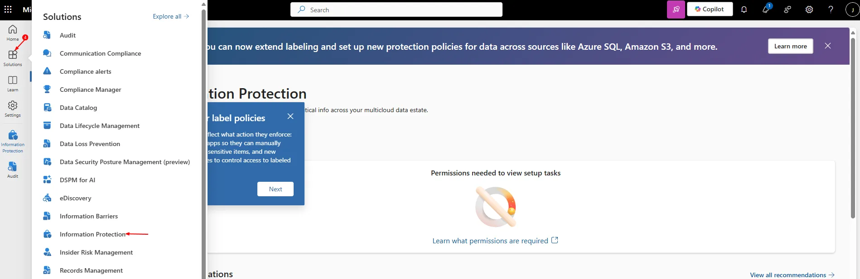
Task: Click the Data Security Posture Management icon
Action: tap(47, 162)
